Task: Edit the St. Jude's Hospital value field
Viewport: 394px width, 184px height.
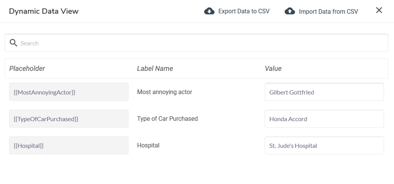Action: coord(324,146)
